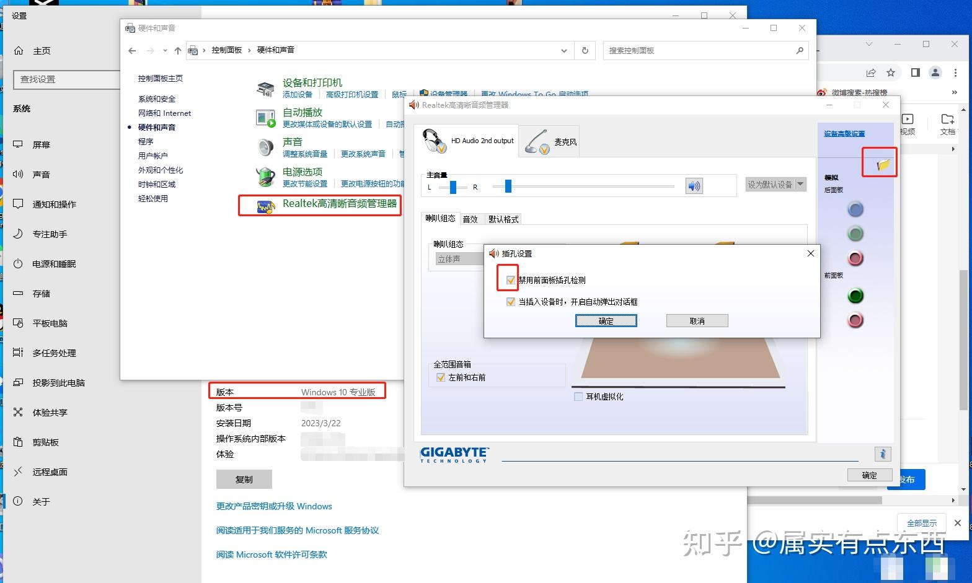Click OK button in Realtek manager
Viewport: 972px width, 583px height.
point(869,475)
